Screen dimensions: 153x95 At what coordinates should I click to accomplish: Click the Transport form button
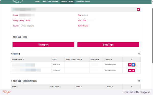point(43,45)
